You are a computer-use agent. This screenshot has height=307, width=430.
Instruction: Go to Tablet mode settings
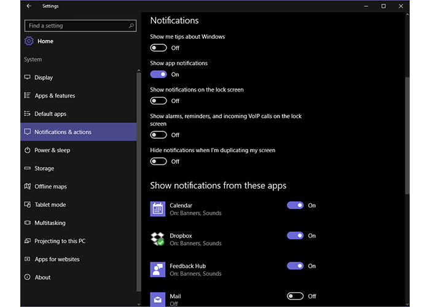[50, 204]
